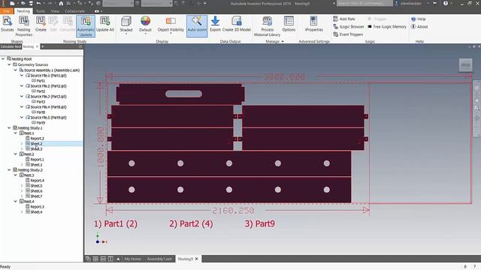Open the About dialog
Viewport: 481px width, 270px height.
[419, 27]
